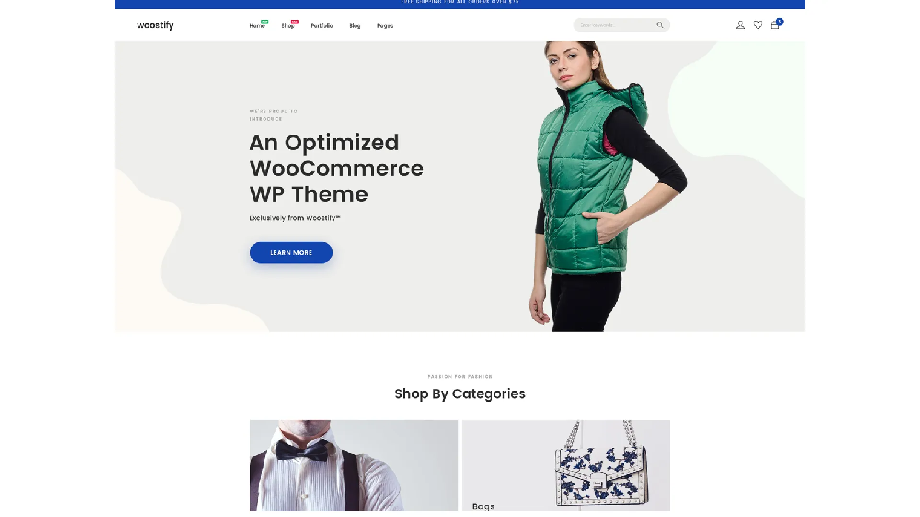Click the cart item count badge

(780, 22)
